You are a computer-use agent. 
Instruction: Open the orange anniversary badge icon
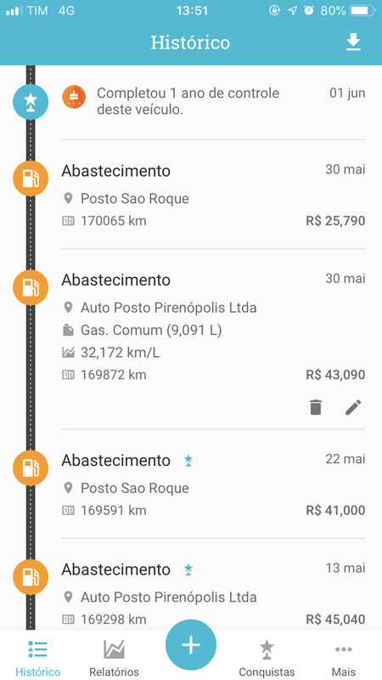74,97
